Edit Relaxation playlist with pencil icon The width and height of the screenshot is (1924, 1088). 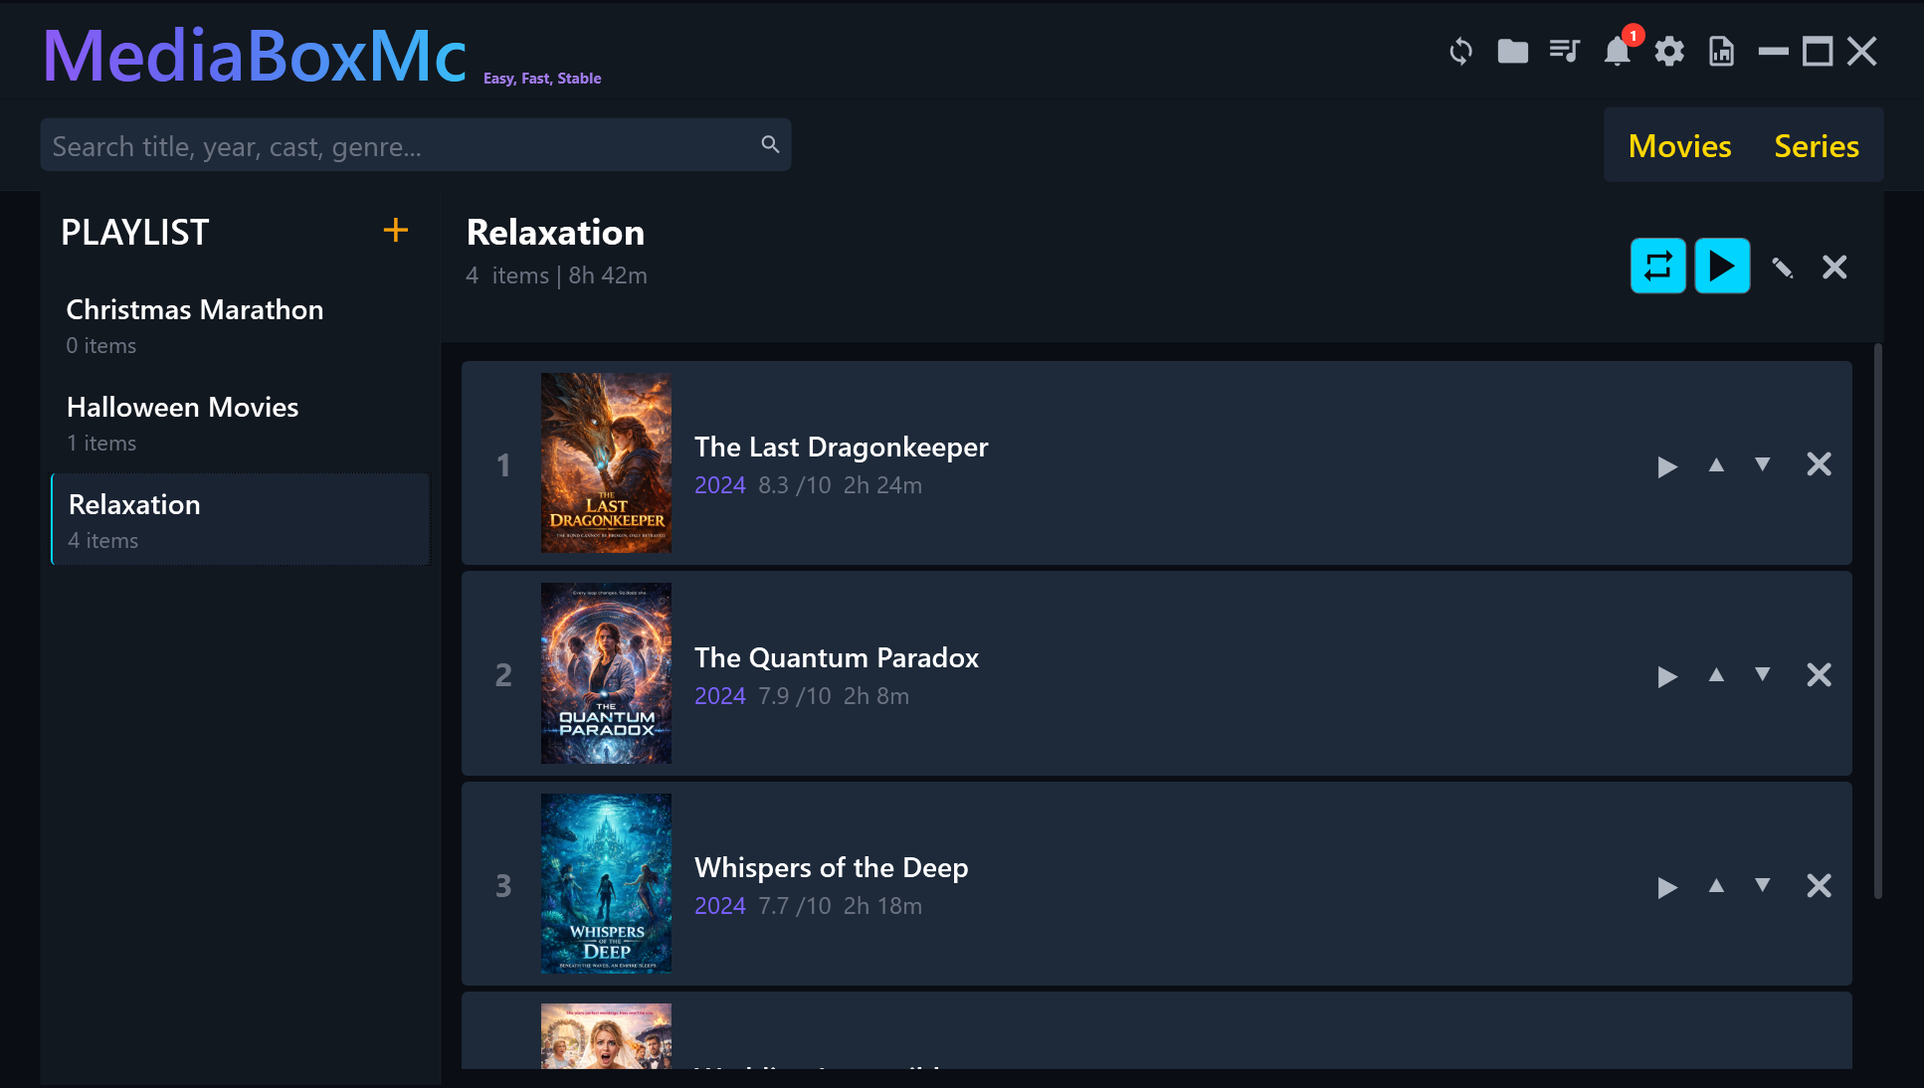(1782, 268)
